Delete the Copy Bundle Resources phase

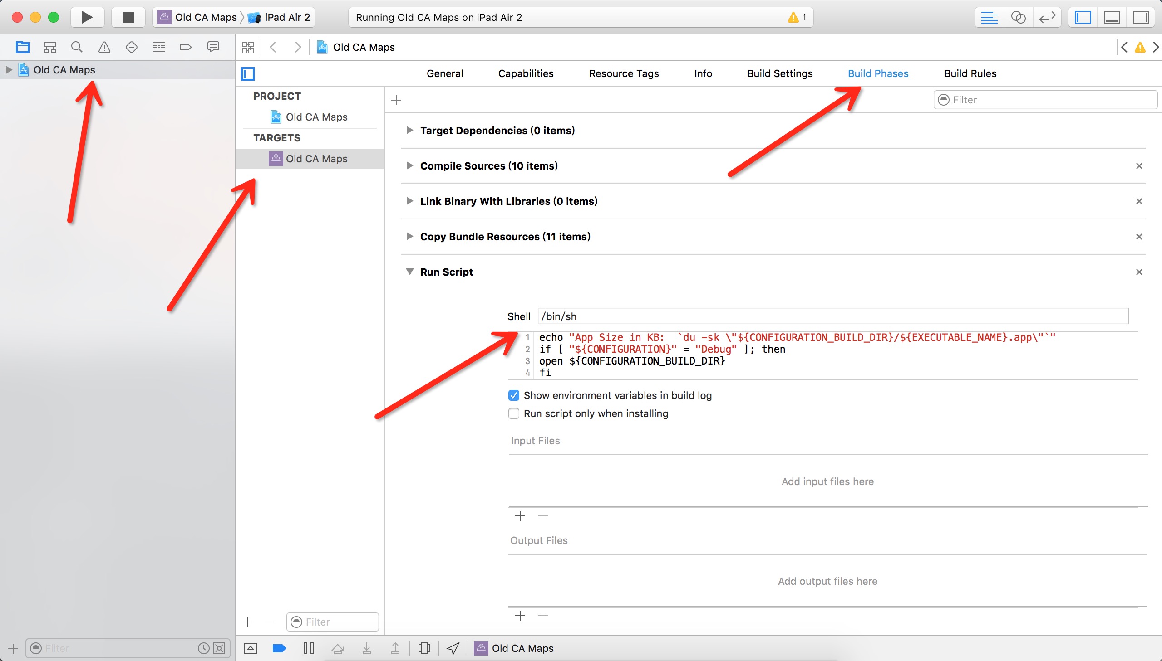coord(1139,237)
